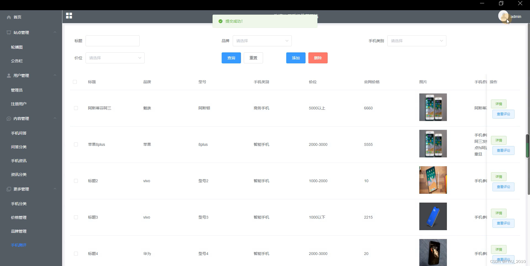The height and width of the screenshot is (266, 530).
Task: Open the phone image for 标题4
Action: point(433,252)
